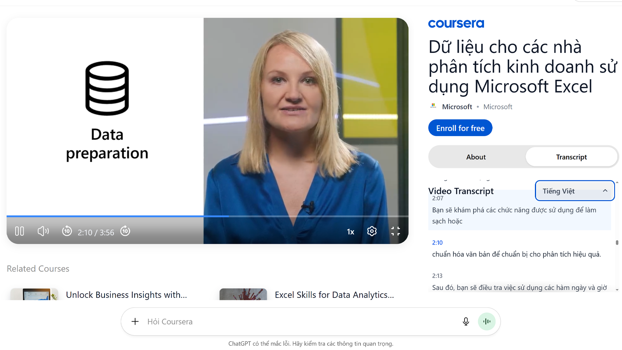Pause the video with the pause icon

point(19,231)
